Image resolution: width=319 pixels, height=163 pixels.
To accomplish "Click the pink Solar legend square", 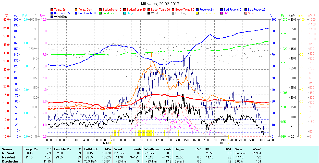I will [246, 13].
